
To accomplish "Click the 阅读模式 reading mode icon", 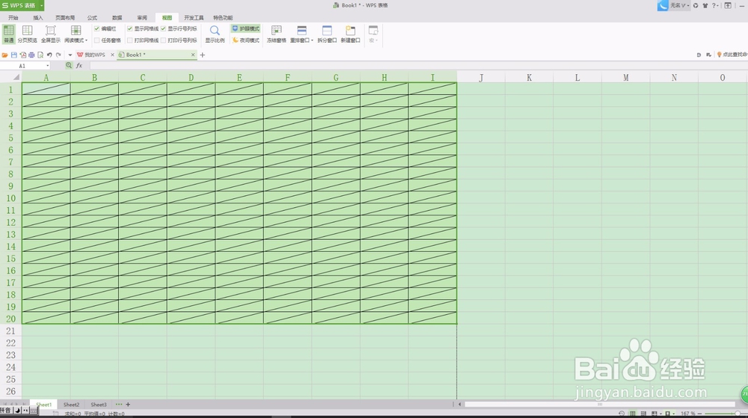I will coord(76,31).
